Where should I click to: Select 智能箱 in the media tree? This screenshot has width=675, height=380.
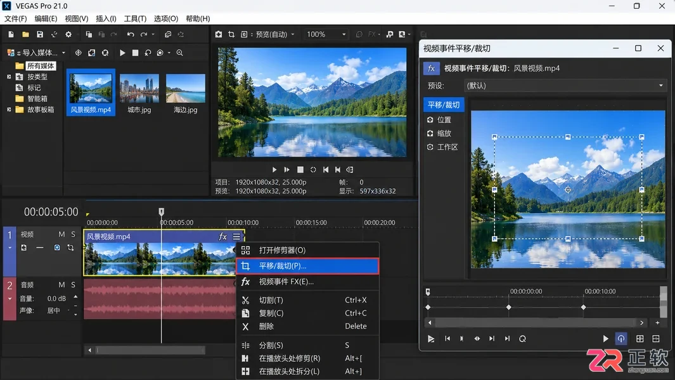tap(37, 99)
